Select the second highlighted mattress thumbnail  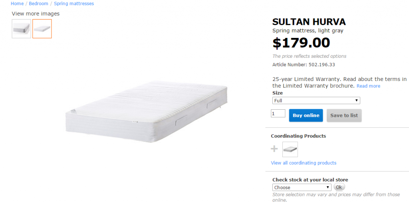click(x=42, y=29)
